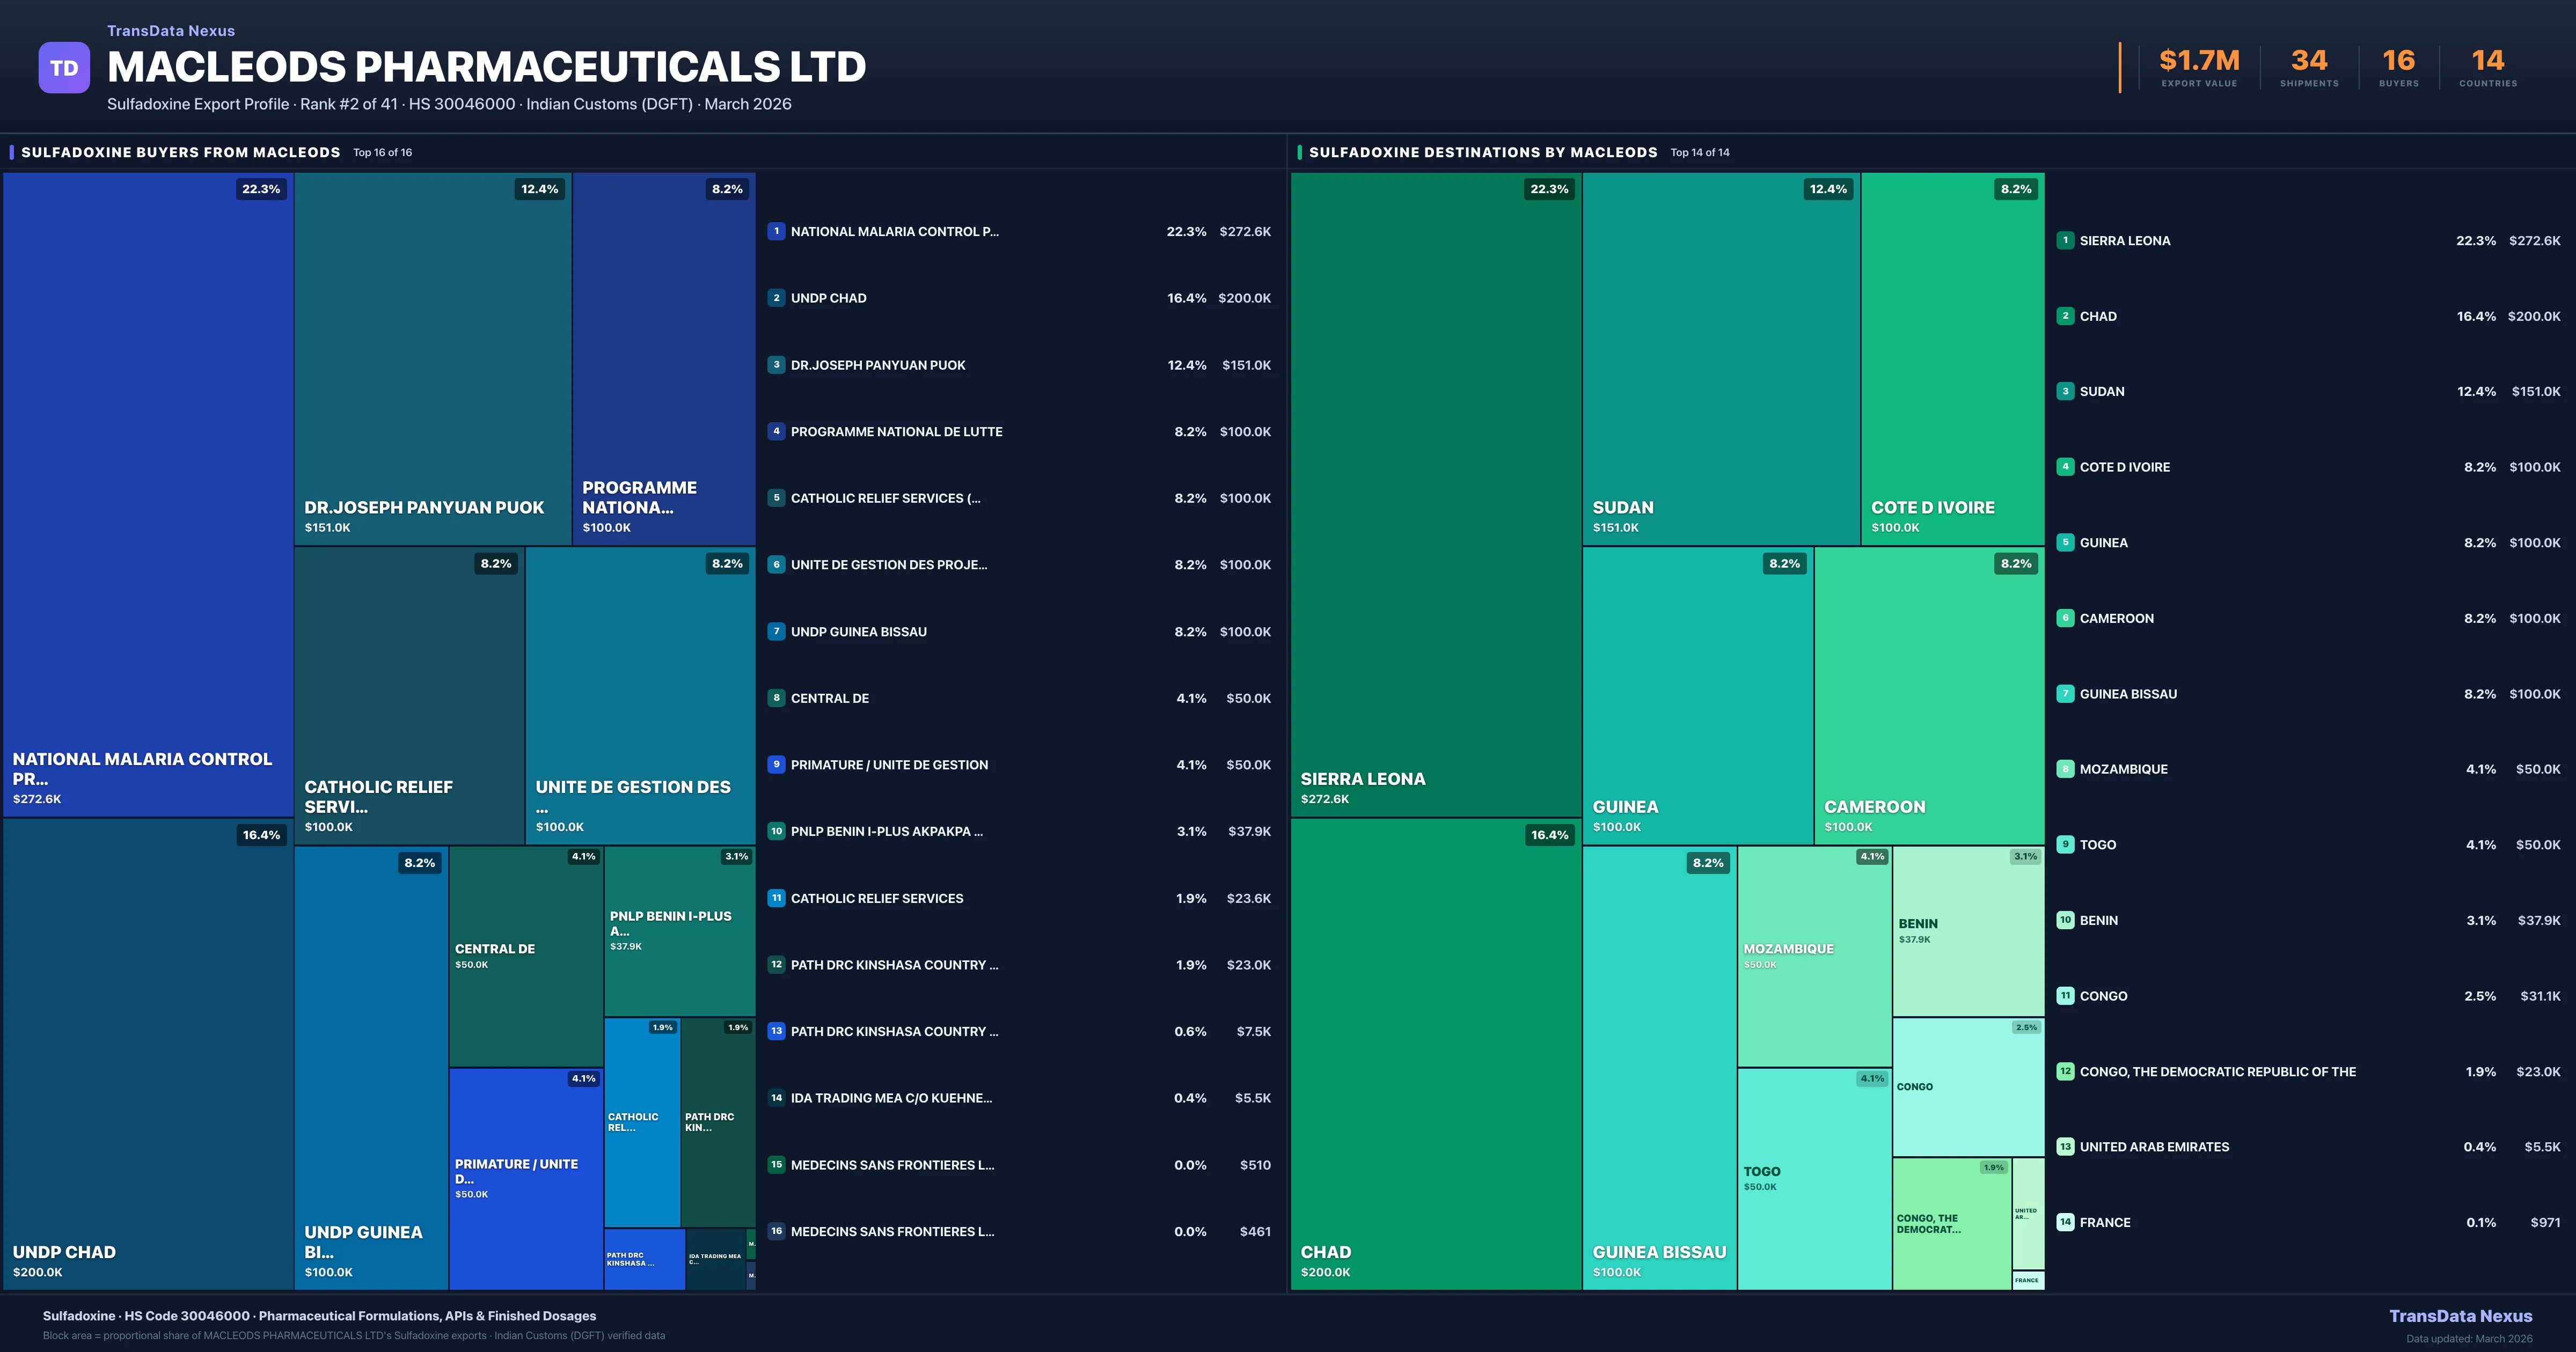Click the TransData Nexus footer link
This screenshot has width=2576, height=1352.
(2460, 1316)
